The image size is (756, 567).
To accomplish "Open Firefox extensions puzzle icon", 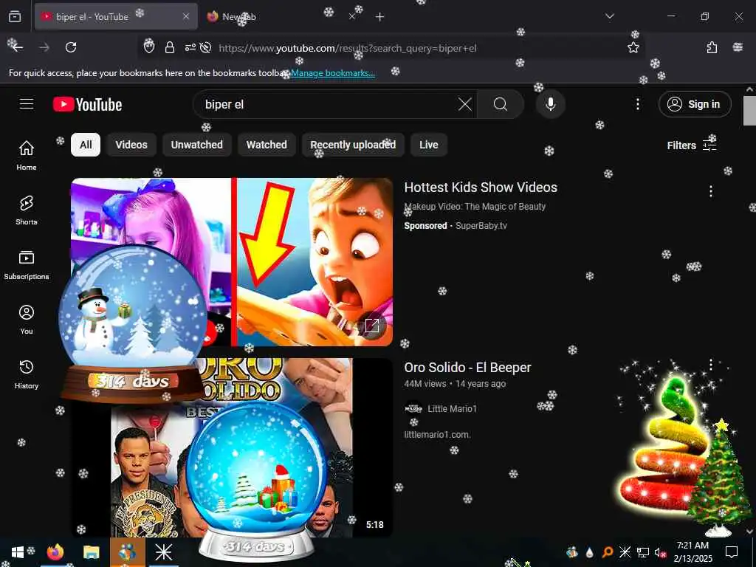I will 712,47.
